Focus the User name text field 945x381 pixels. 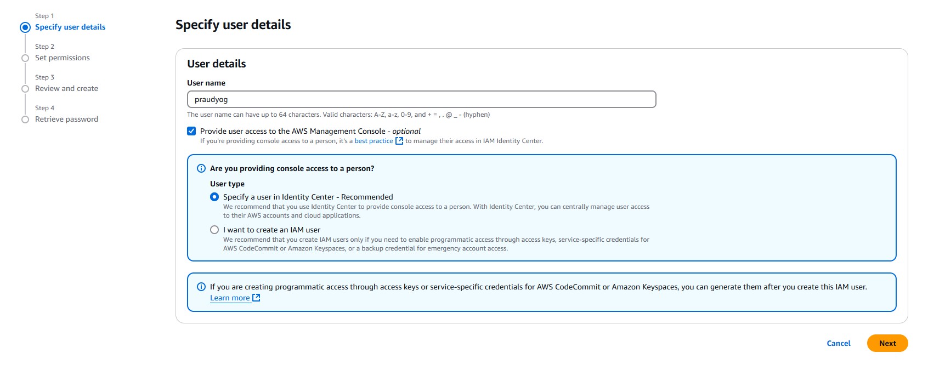[x=421, y=99]
